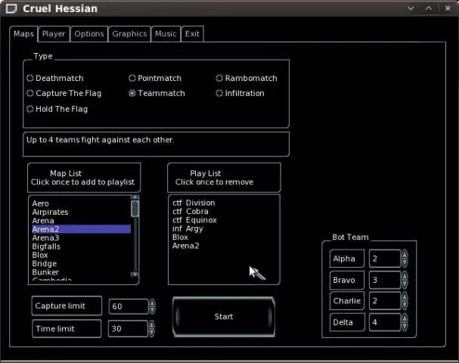Maximize the Cruel Hessian window
459x363 pixels.
click(x=429, y=8)
